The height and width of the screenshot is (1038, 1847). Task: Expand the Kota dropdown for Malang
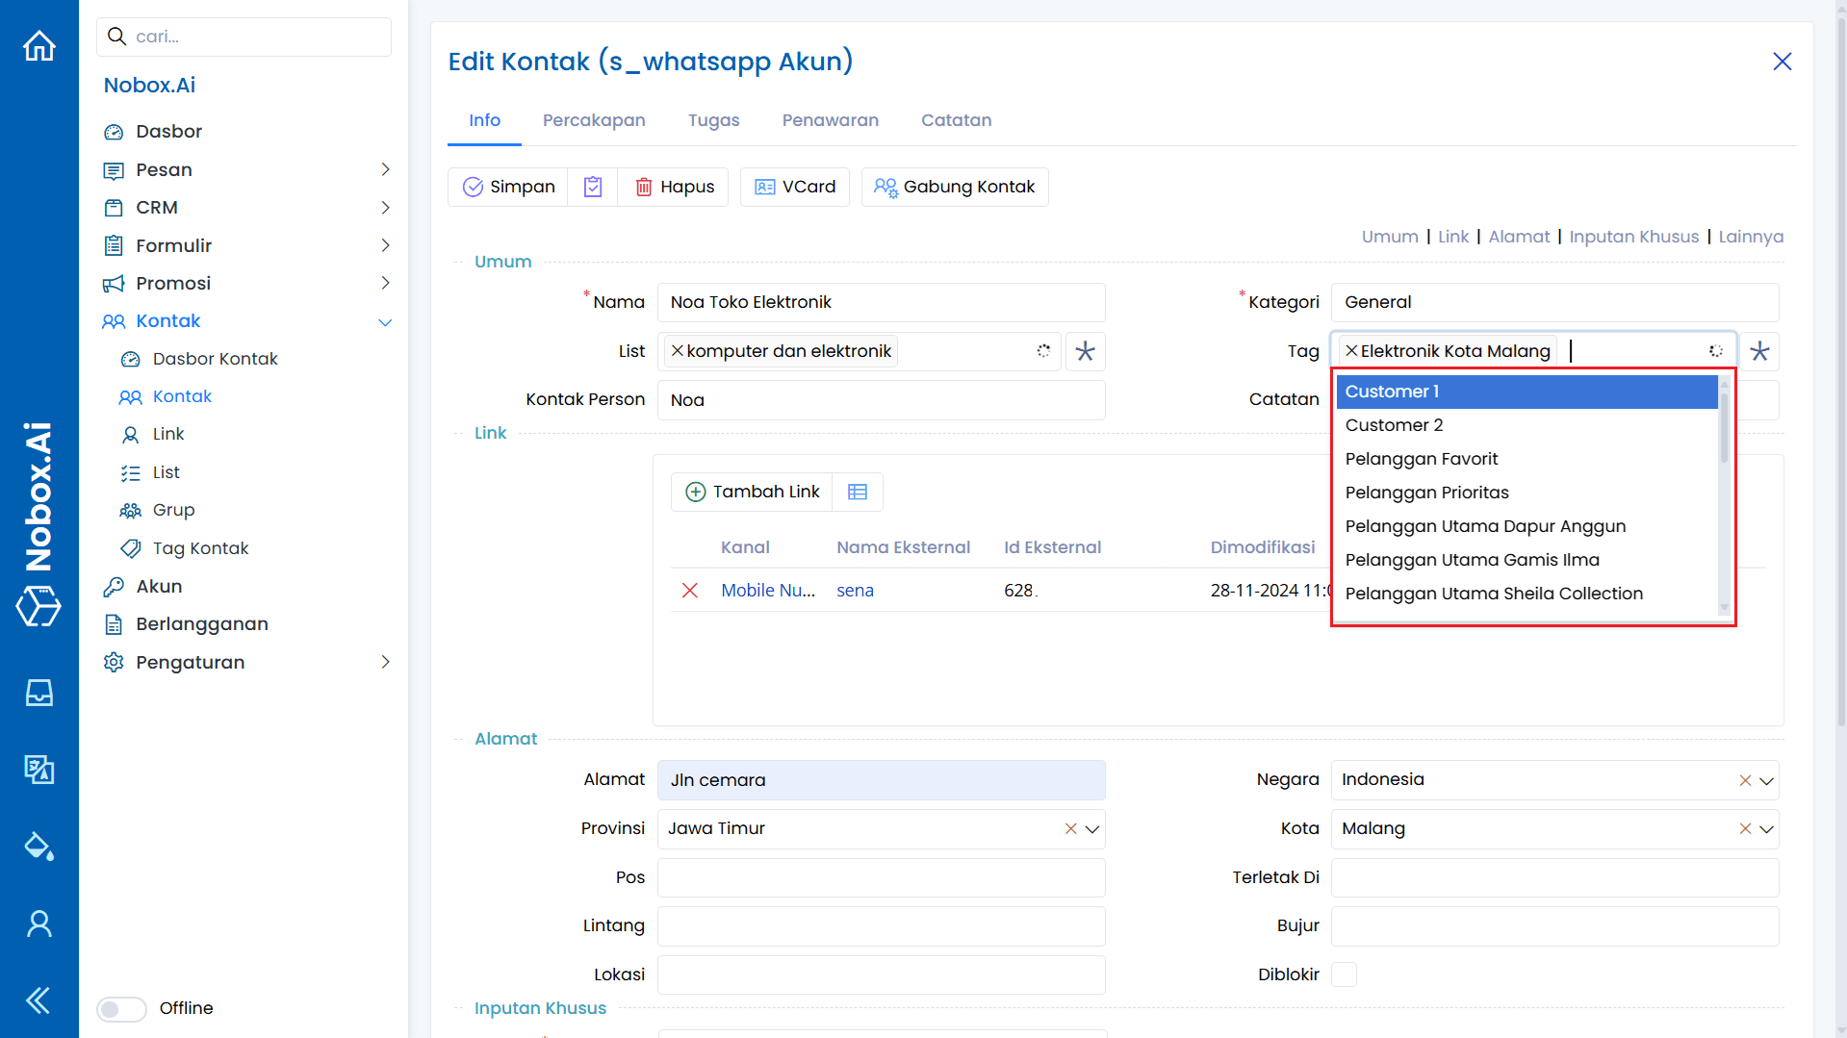[1765, 828]
